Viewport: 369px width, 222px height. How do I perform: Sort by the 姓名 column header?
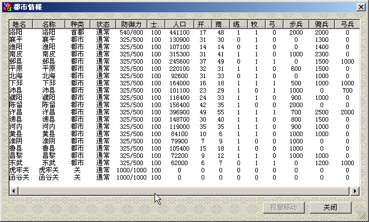(21, 24)
